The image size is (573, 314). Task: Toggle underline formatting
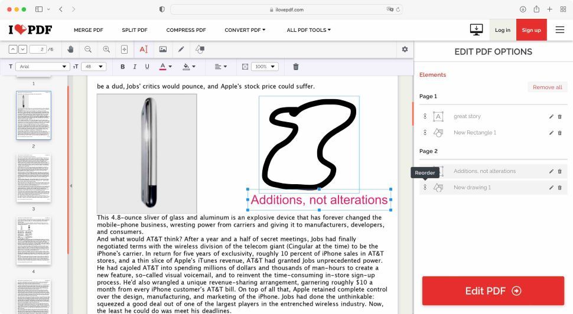147,67
